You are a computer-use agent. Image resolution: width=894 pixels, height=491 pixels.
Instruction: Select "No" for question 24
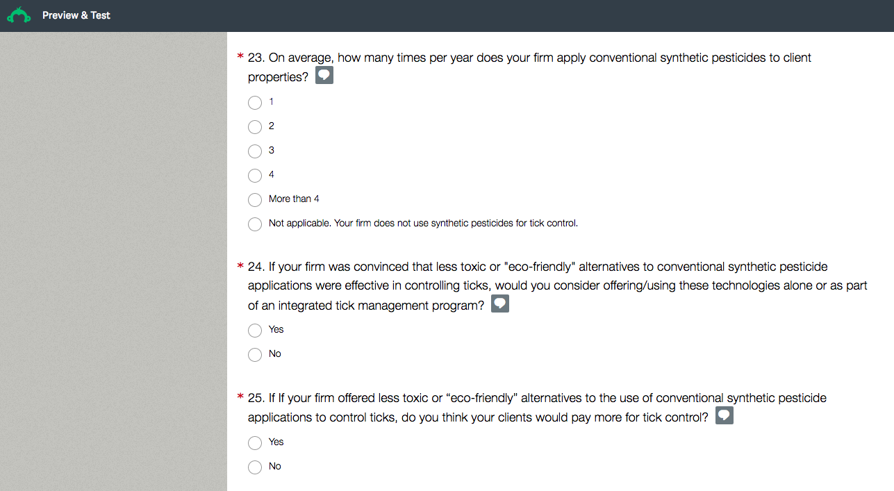[x=255, y=355]
